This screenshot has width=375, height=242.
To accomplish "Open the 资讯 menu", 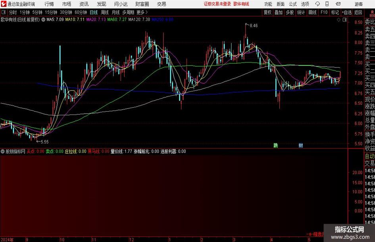I will point(84,4).
